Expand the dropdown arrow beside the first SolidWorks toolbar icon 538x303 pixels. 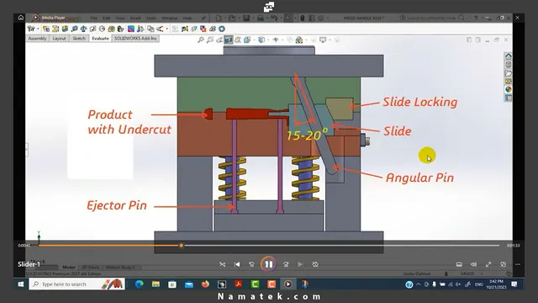click(38, 29)
